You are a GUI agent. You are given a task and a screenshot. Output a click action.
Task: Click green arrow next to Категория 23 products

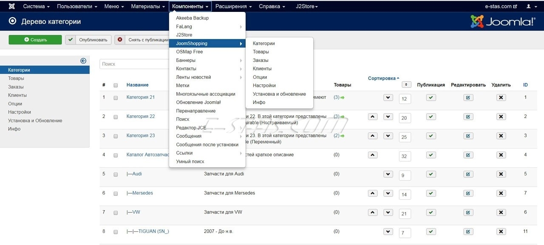click(x=343, y=136)
